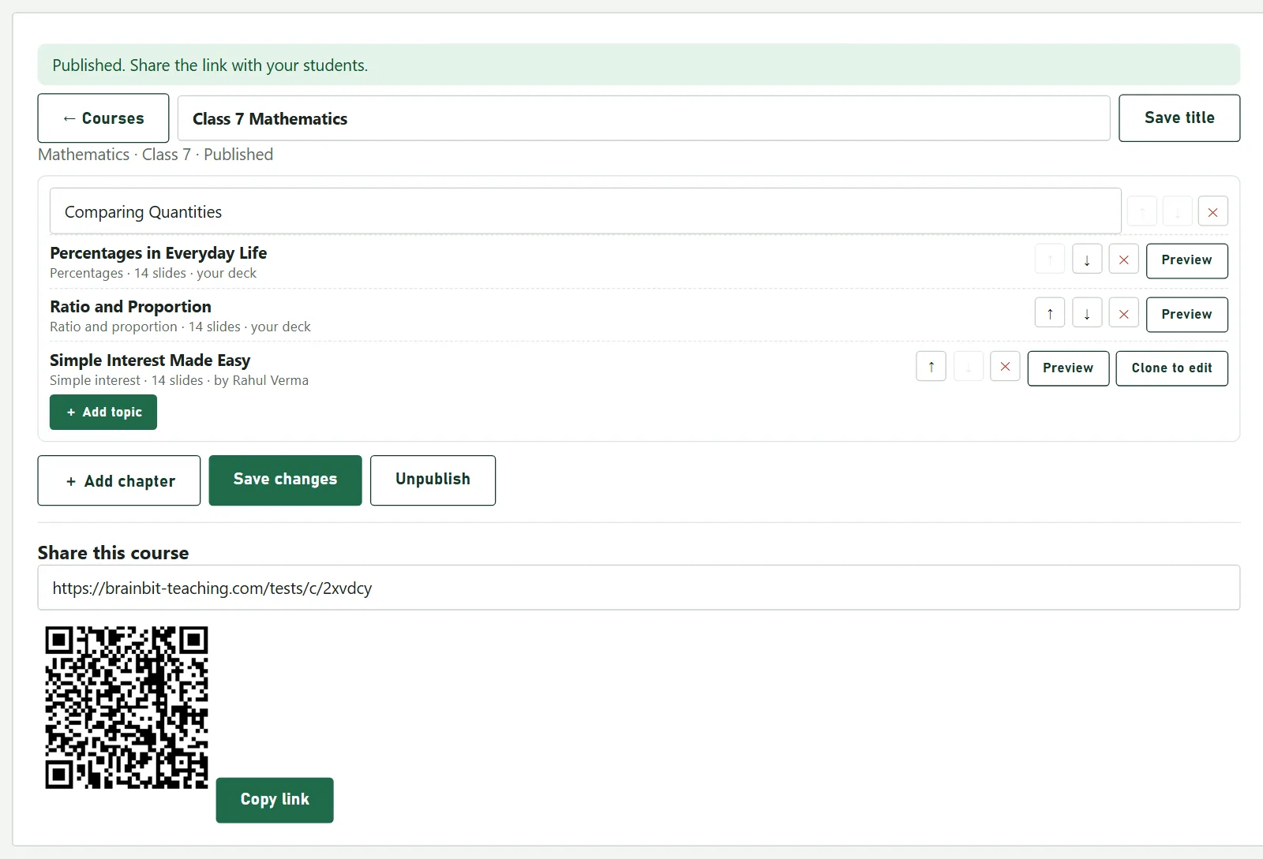Edit the Comparing Quantities chapter name
The height and width of the screenshot is (859, 1263).
(x=585, y=211)
